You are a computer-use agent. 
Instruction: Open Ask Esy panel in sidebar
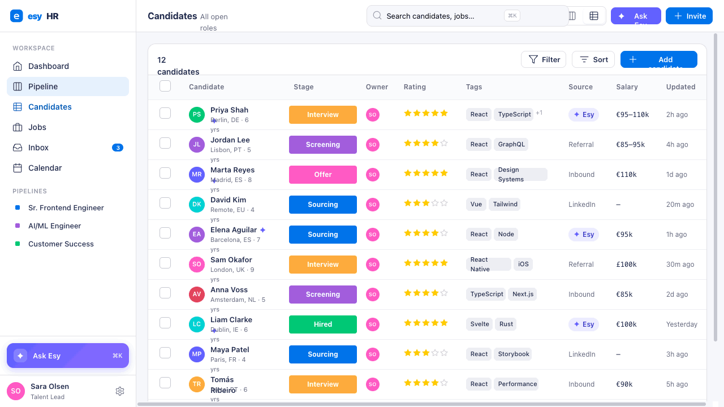[68, 356]
